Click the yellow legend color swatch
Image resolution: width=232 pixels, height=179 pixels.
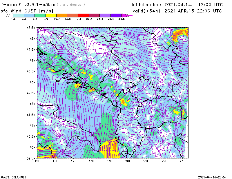coord(51,15)
